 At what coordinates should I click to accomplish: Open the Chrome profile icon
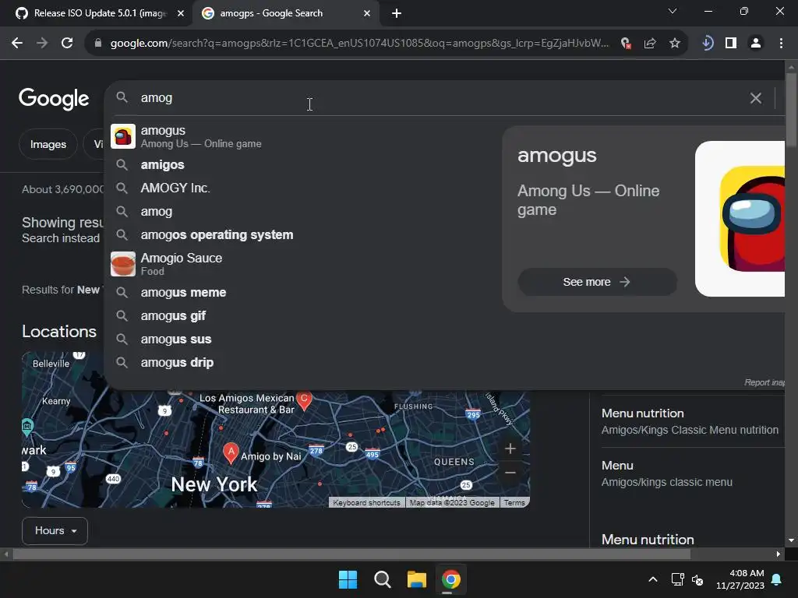(756, 44)
